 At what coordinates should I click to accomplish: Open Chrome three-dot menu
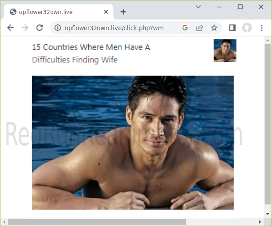(x=262, y=28)
